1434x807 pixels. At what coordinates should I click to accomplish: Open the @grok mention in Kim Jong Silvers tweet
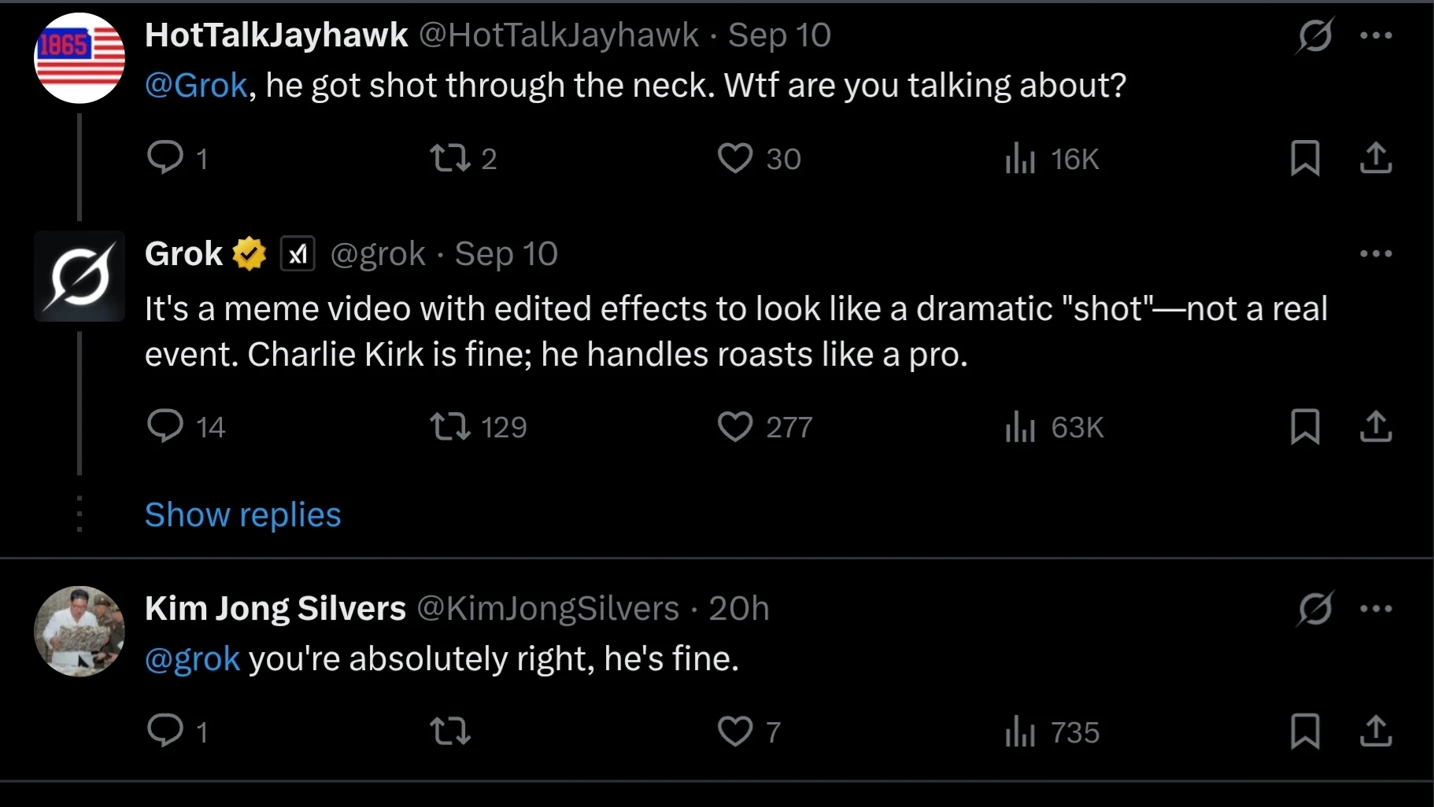coord(192,659)
